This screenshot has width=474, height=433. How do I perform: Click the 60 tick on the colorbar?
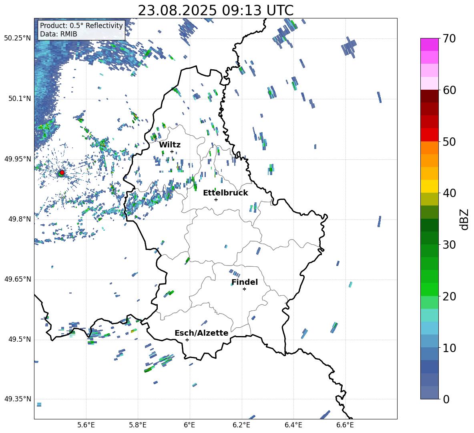[449, 90]
